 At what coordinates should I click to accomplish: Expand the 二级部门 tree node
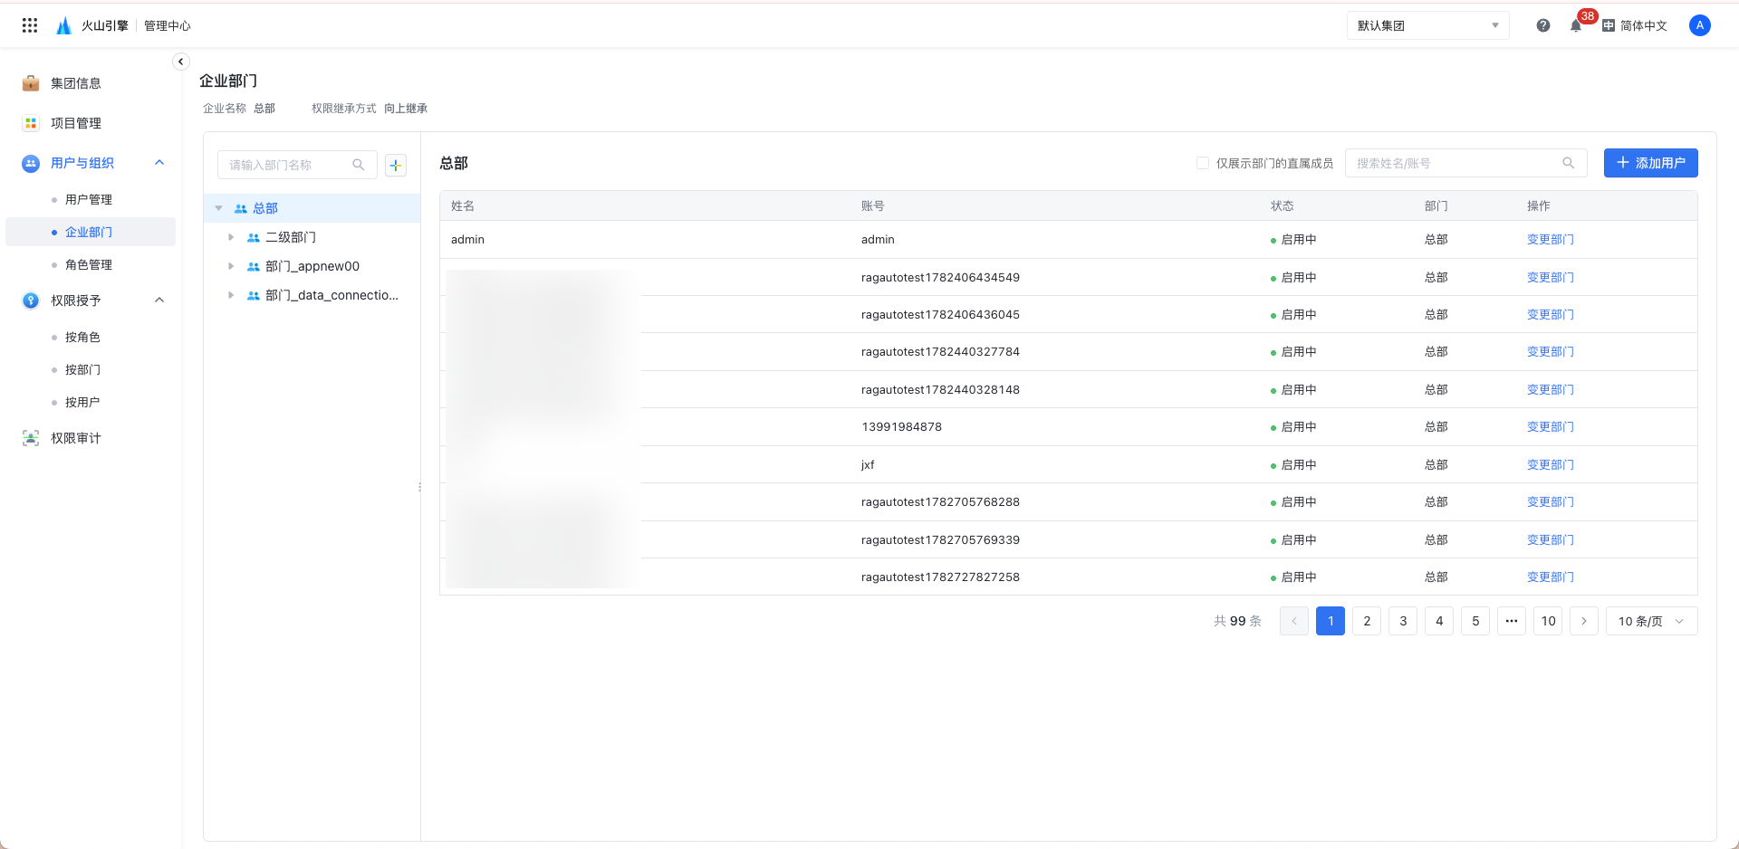click(231, 237)
